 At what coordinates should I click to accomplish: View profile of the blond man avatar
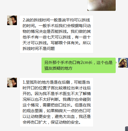(123, 63)
